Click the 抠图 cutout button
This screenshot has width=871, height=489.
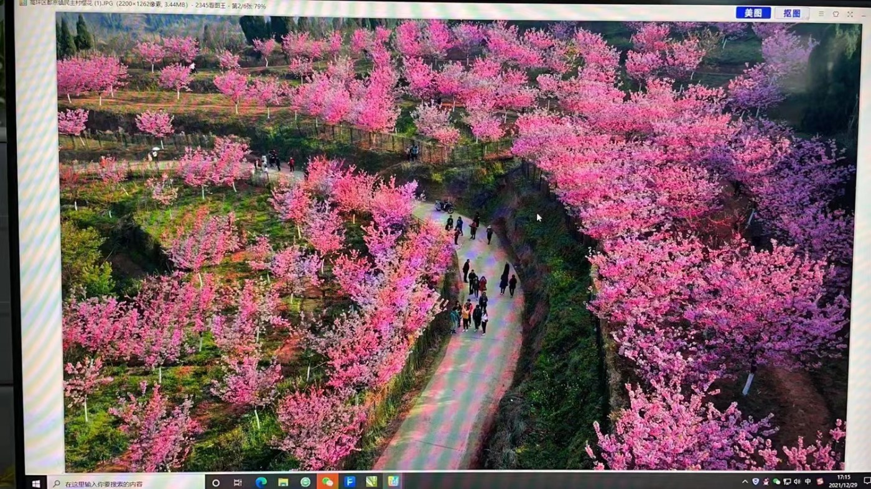click(791, 13)
